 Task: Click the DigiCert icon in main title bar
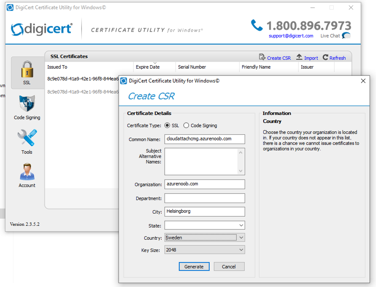coord(10,8)
